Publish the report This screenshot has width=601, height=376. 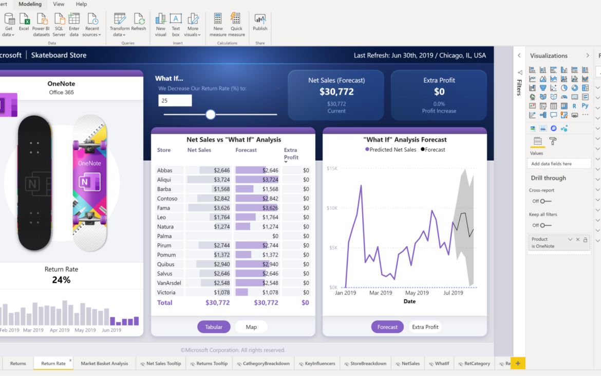click(x=260, y=22)
